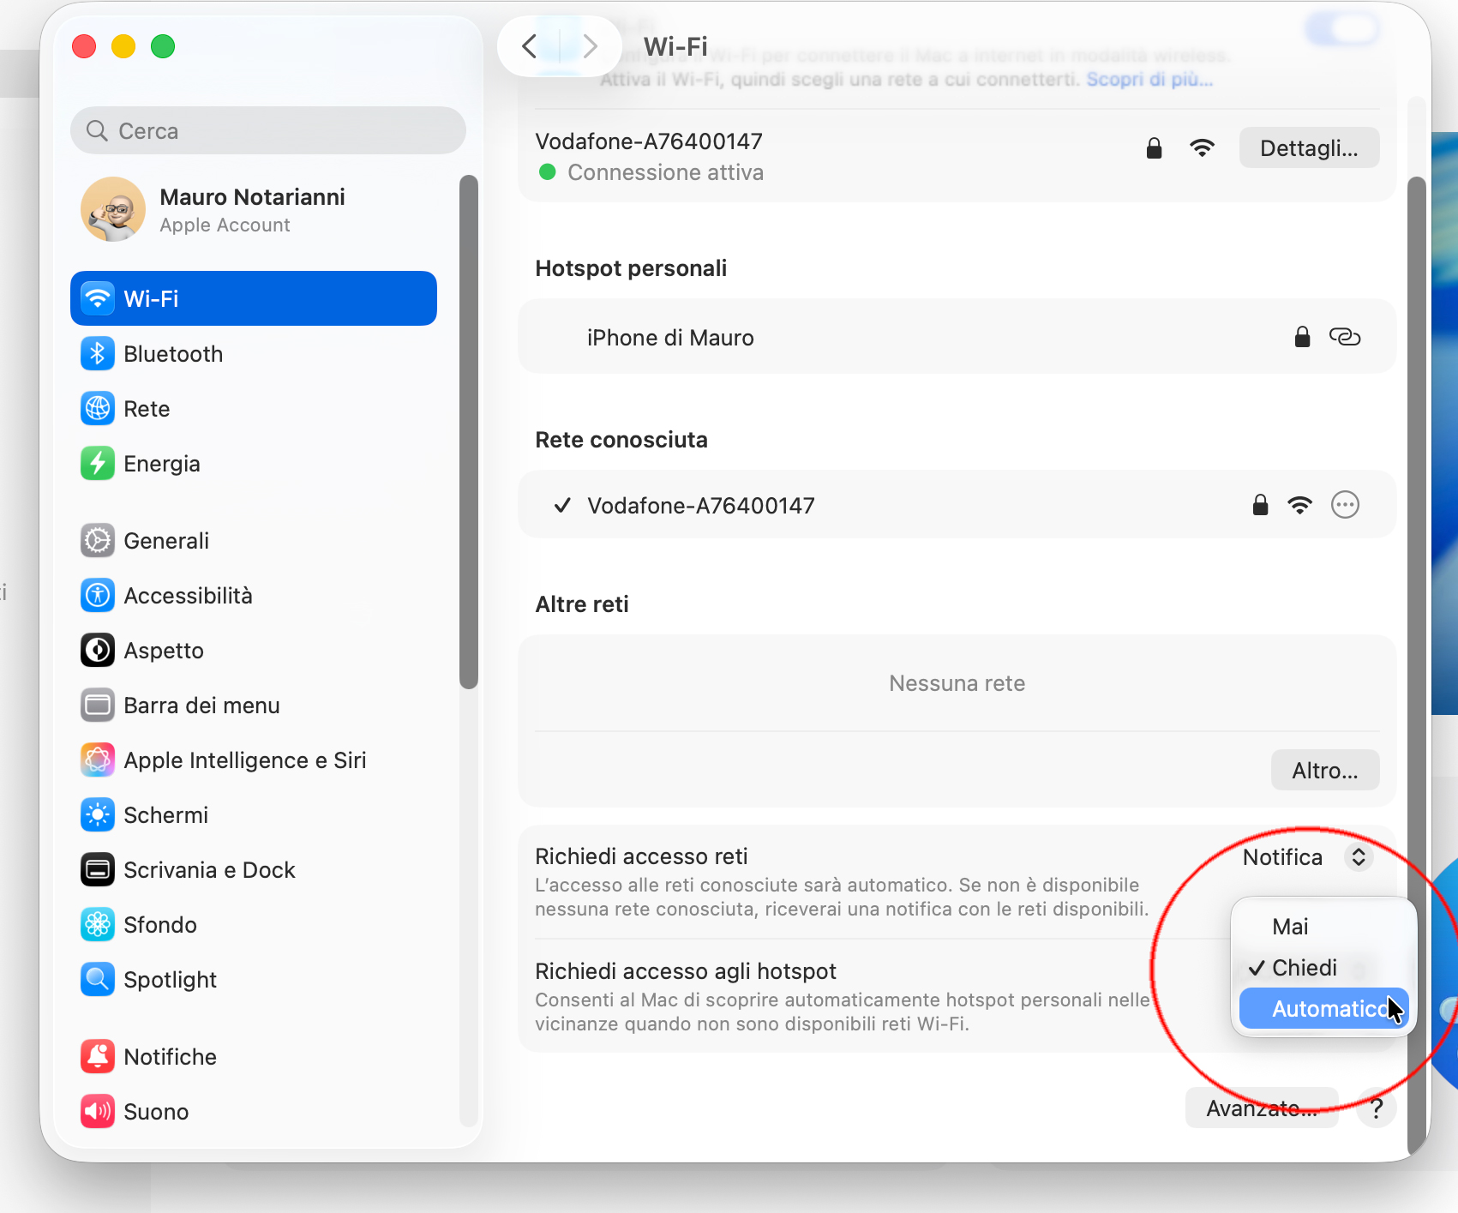Follow the Scopri di più link
This screenshot has width=1458, height=1213.
(x=1149, y=80)
